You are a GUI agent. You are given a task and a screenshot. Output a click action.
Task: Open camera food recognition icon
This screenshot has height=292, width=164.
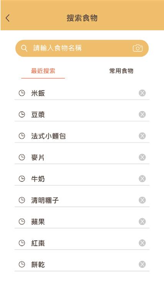click(x=137, y=48)
